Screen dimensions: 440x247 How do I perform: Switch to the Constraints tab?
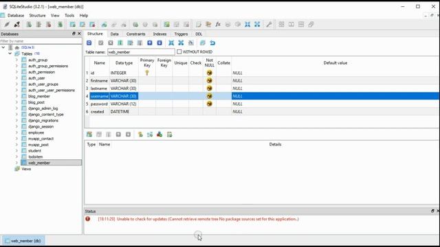(x=136, y=34)
